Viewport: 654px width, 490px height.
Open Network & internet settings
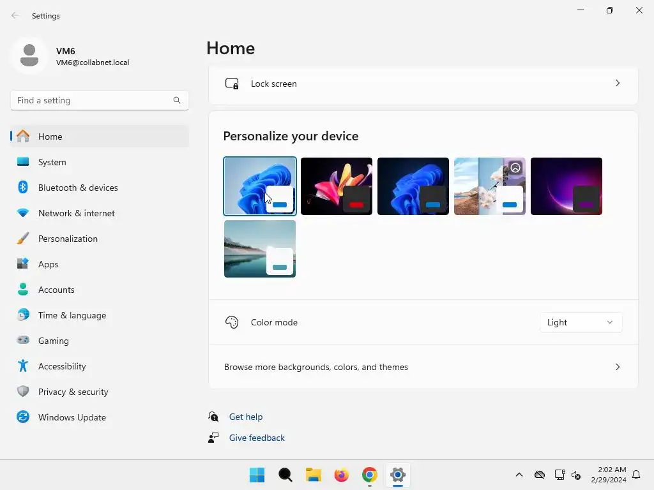click(100, 213)
